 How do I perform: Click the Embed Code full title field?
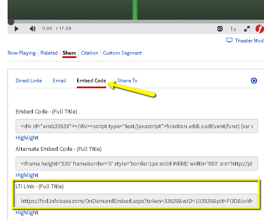point(137,126)
